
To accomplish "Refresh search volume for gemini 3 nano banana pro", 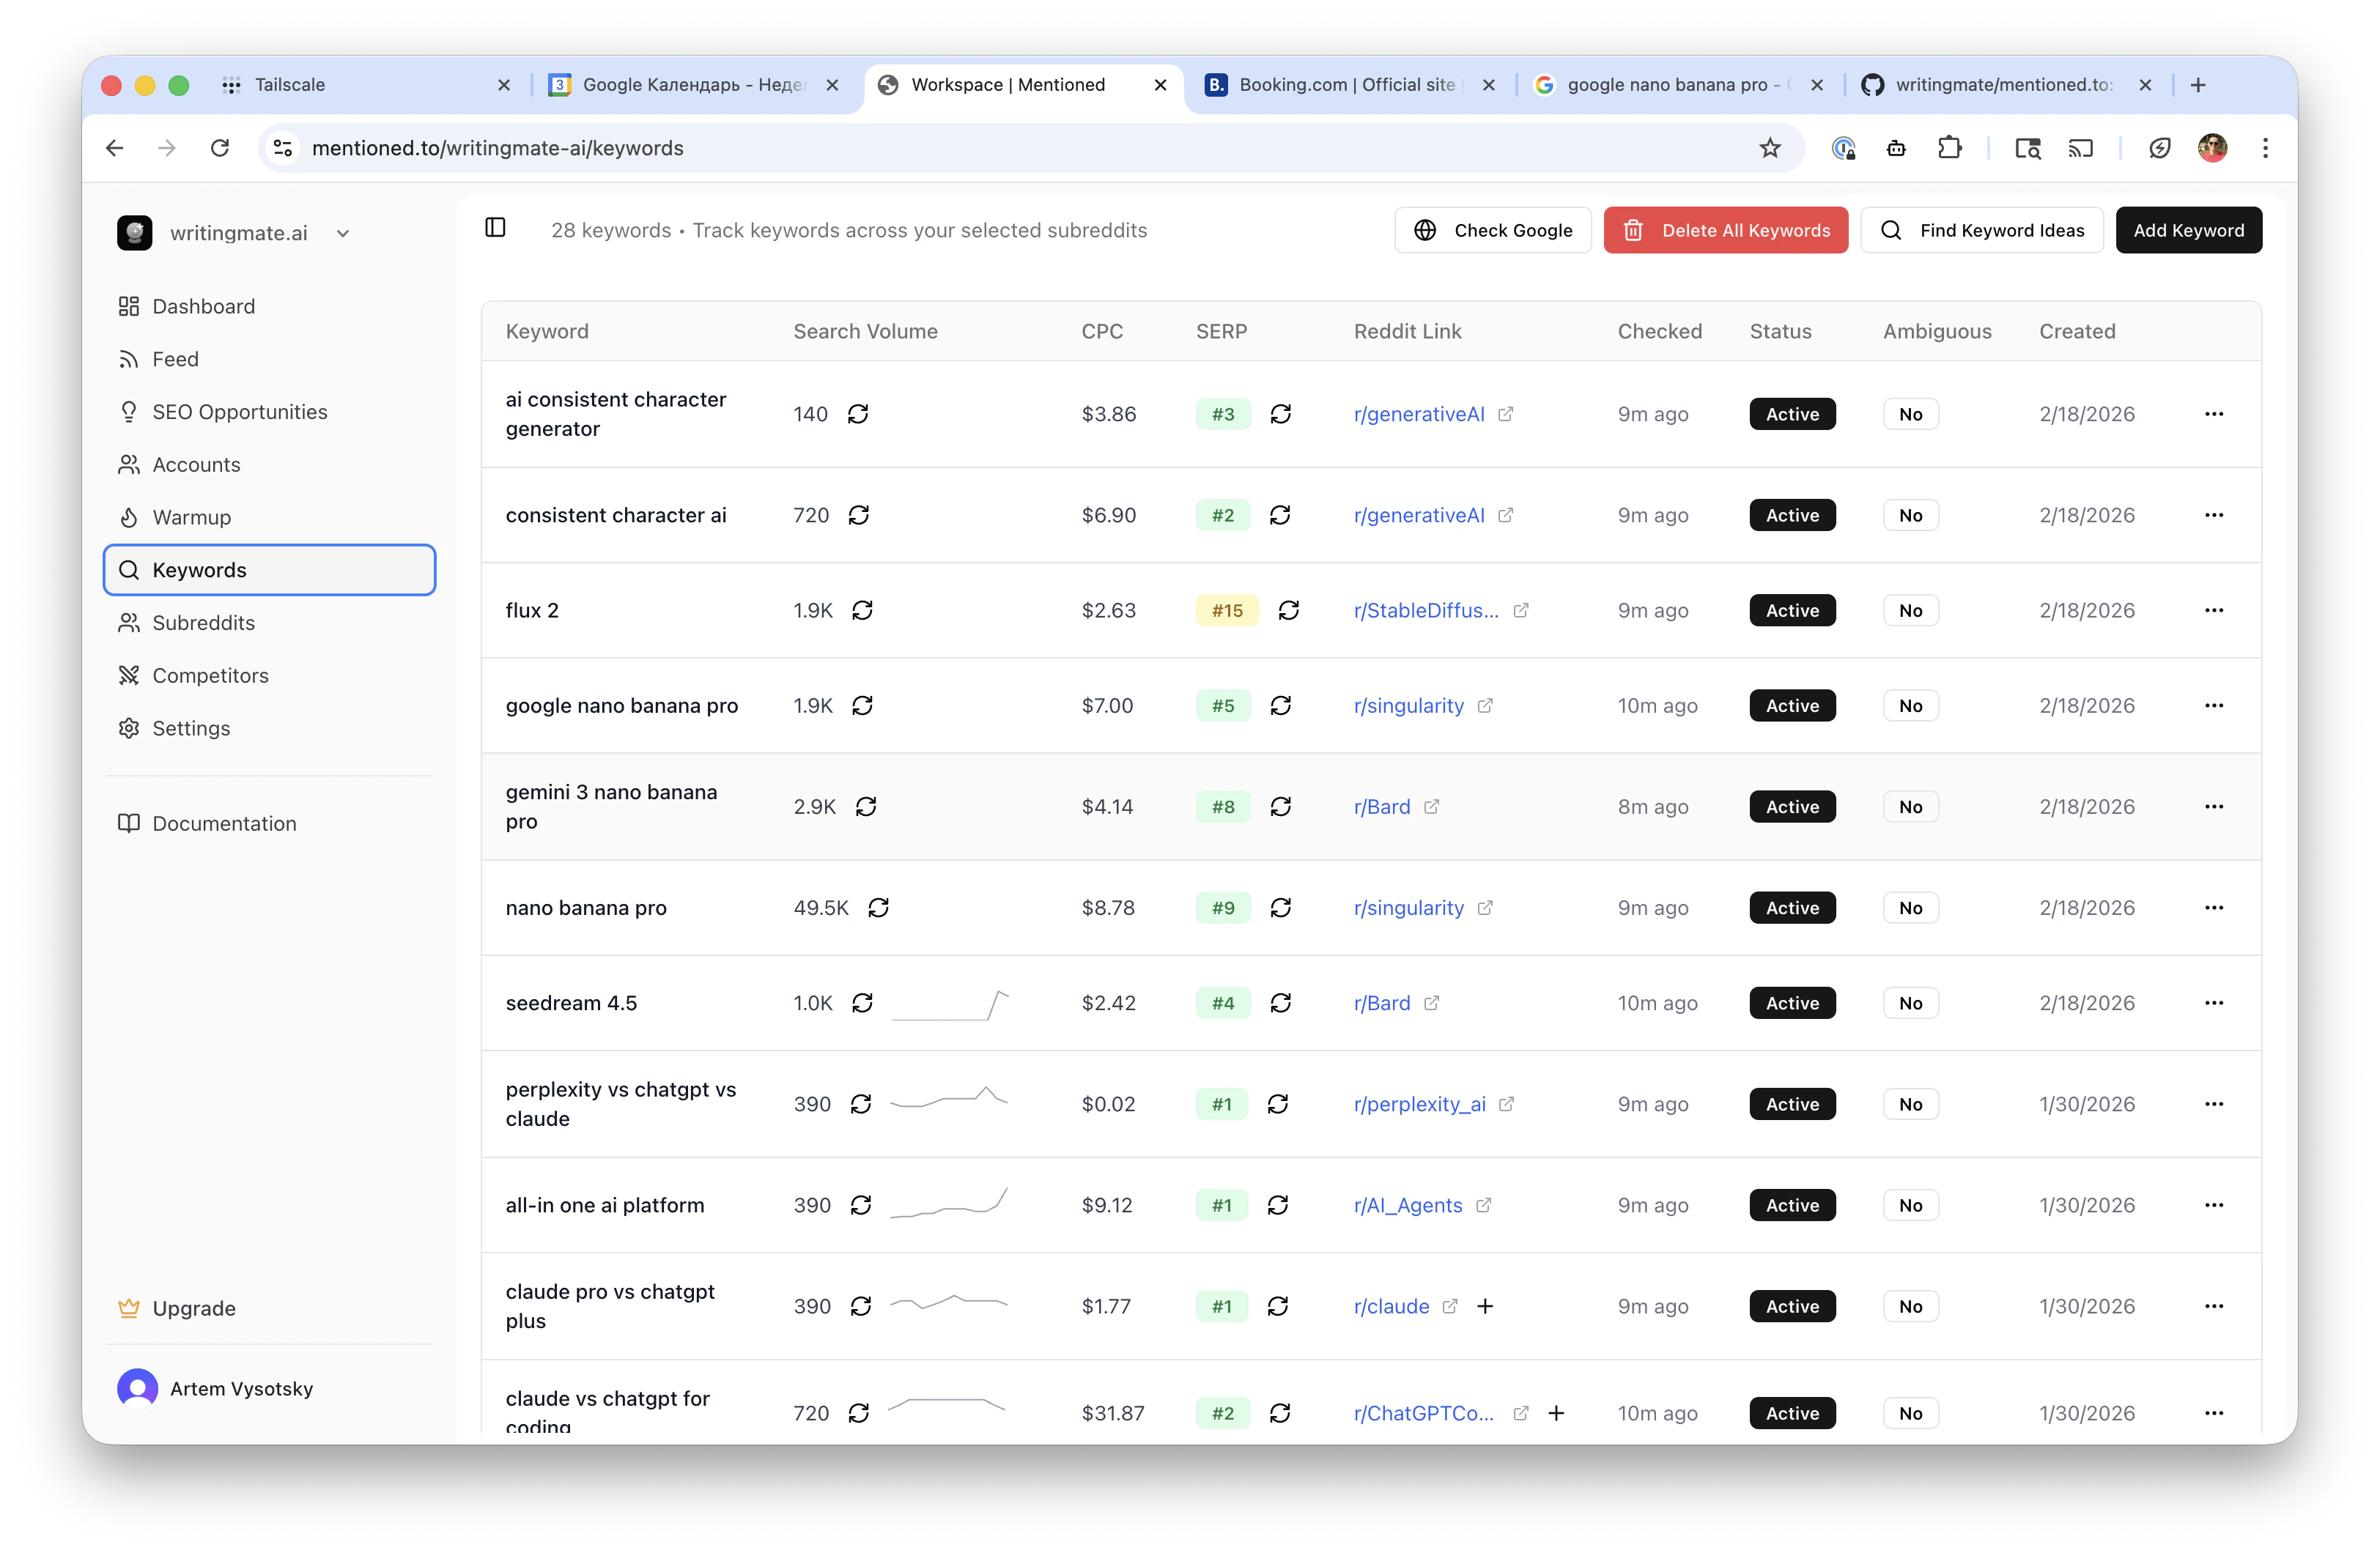I will click(x=866, y=807).
